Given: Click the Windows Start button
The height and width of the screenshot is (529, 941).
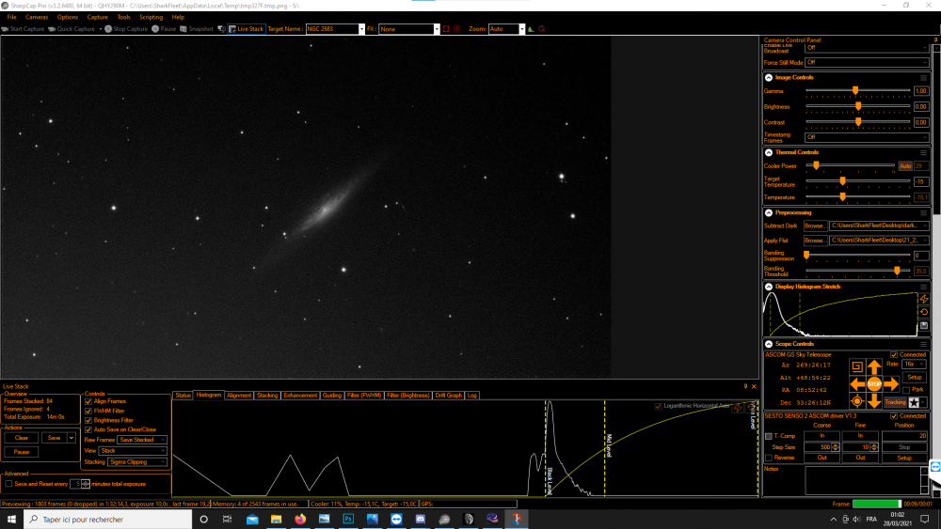Looking at the screenshot, I should (x=11, y=519).
